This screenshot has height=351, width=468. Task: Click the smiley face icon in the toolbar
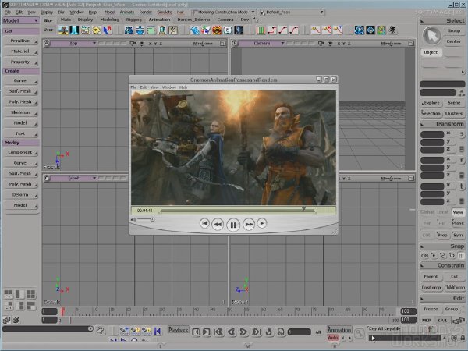pyautogui.click(x=228, y=30)
